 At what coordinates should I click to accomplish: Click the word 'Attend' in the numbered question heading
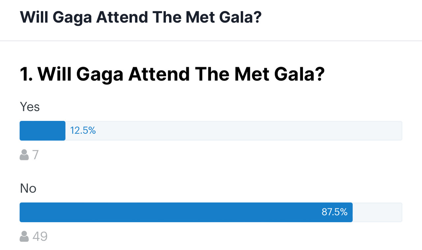coord(159,75)
